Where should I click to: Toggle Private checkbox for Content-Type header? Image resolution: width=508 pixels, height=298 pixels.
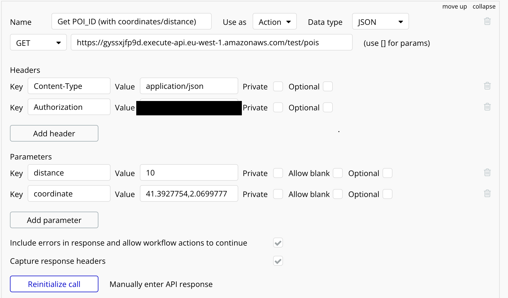[278, 86]
